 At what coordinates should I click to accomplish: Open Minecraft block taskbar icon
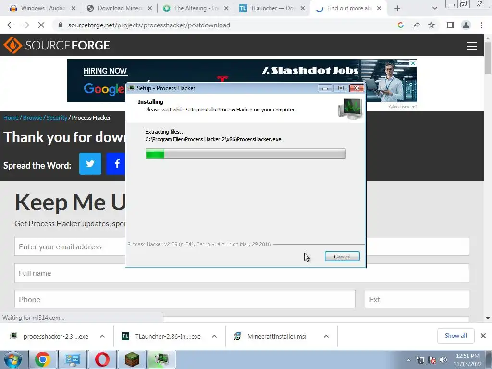(x=132, y=359)
